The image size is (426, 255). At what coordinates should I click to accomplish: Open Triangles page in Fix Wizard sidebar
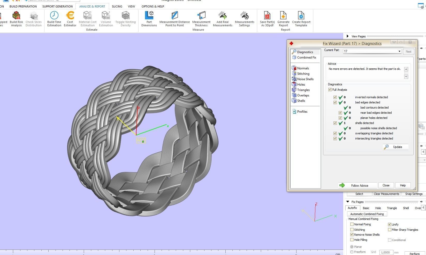click(x=303, y=90)
